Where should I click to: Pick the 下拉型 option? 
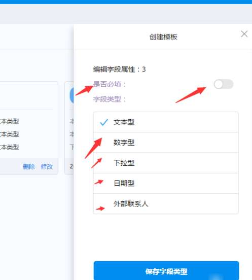click(166, 163)
